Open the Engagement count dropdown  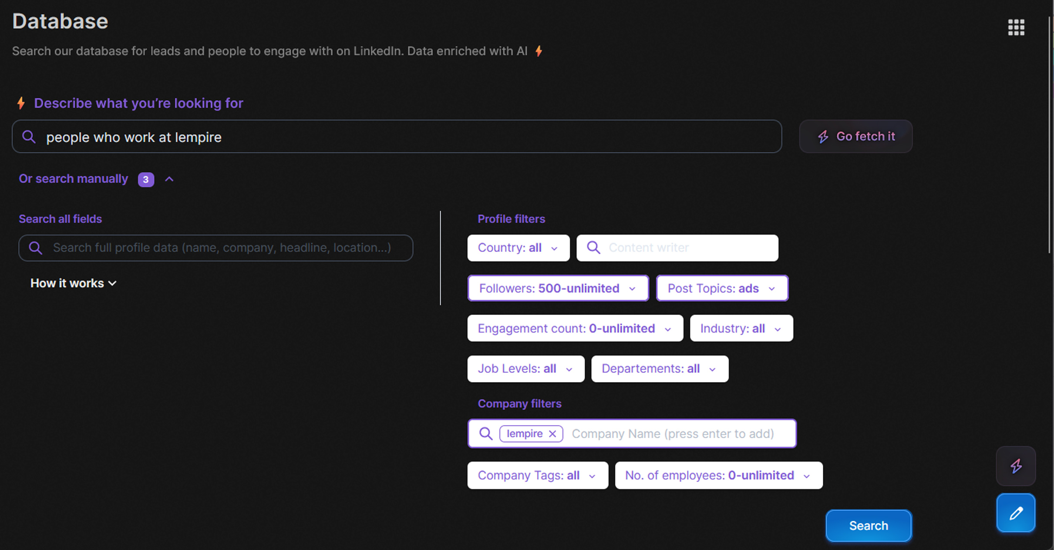(x=575, y=329)
